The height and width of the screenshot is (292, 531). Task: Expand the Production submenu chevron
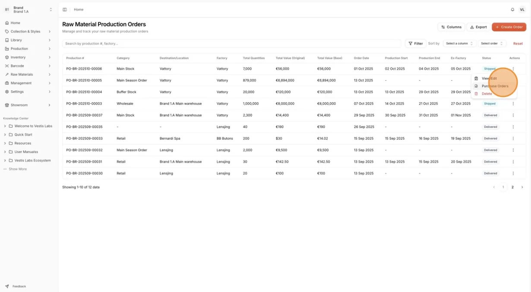(50, 49)
